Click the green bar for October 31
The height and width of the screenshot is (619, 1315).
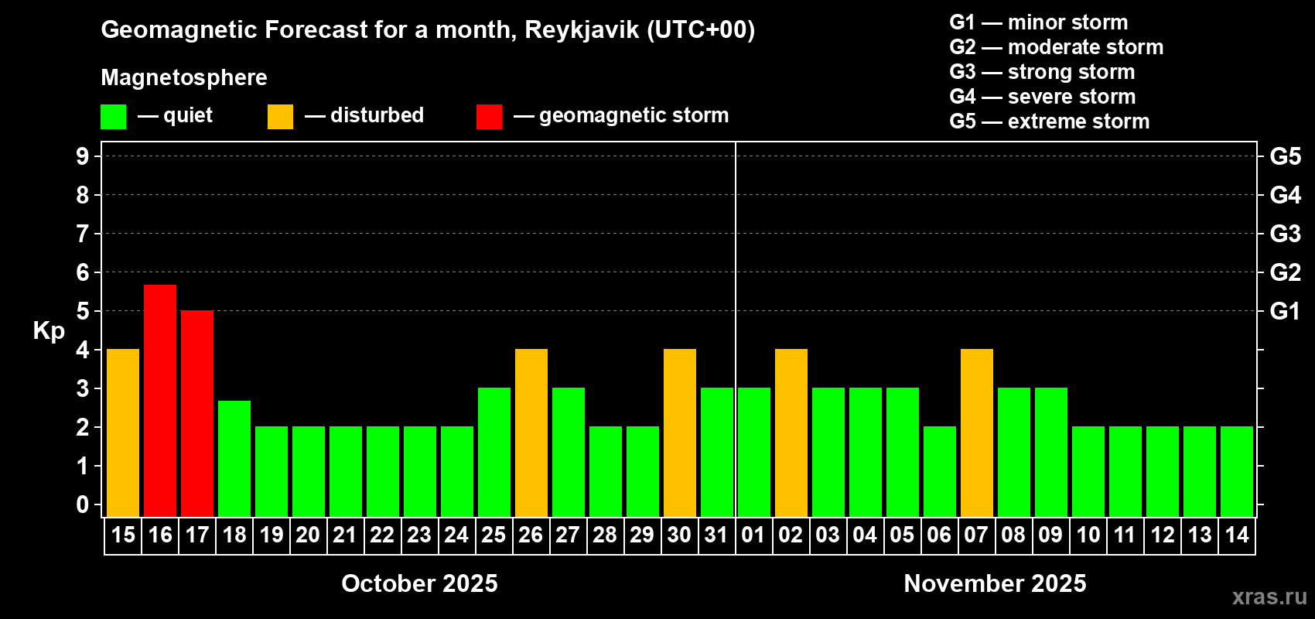pyautogui.click(x=717, y=453)
